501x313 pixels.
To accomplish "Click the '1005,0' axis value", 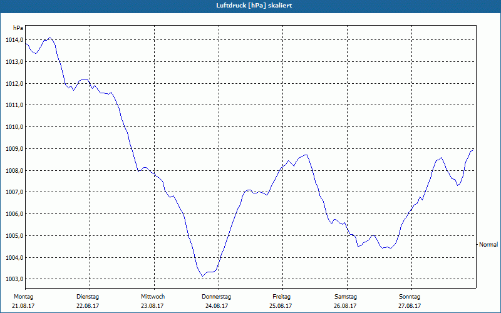I will click(x=14, y=236).
